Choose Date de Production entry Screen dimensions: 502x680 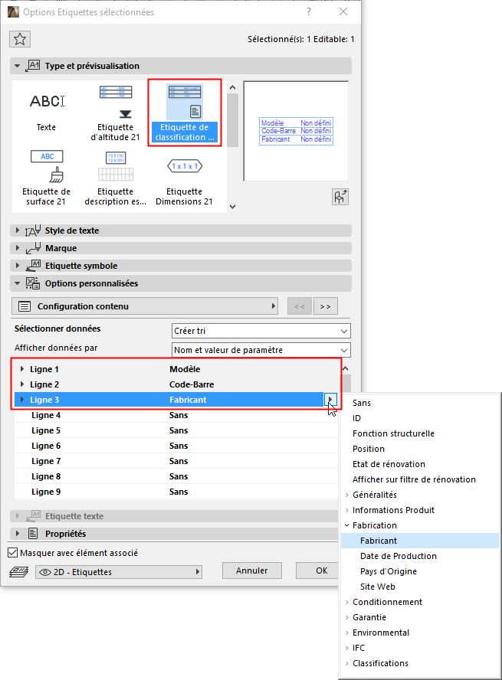point(399,556)
